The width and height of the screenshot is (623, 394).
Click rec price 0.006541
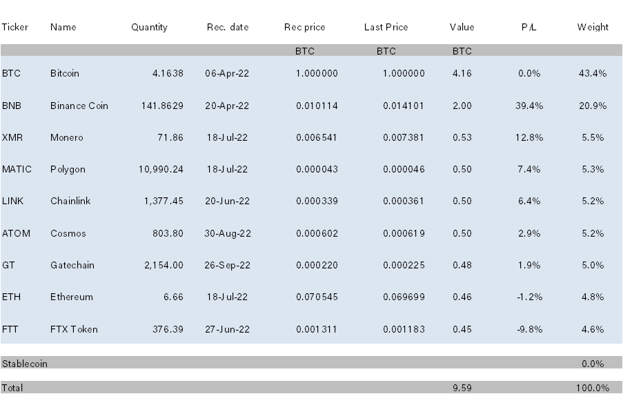tap(317, 137)
